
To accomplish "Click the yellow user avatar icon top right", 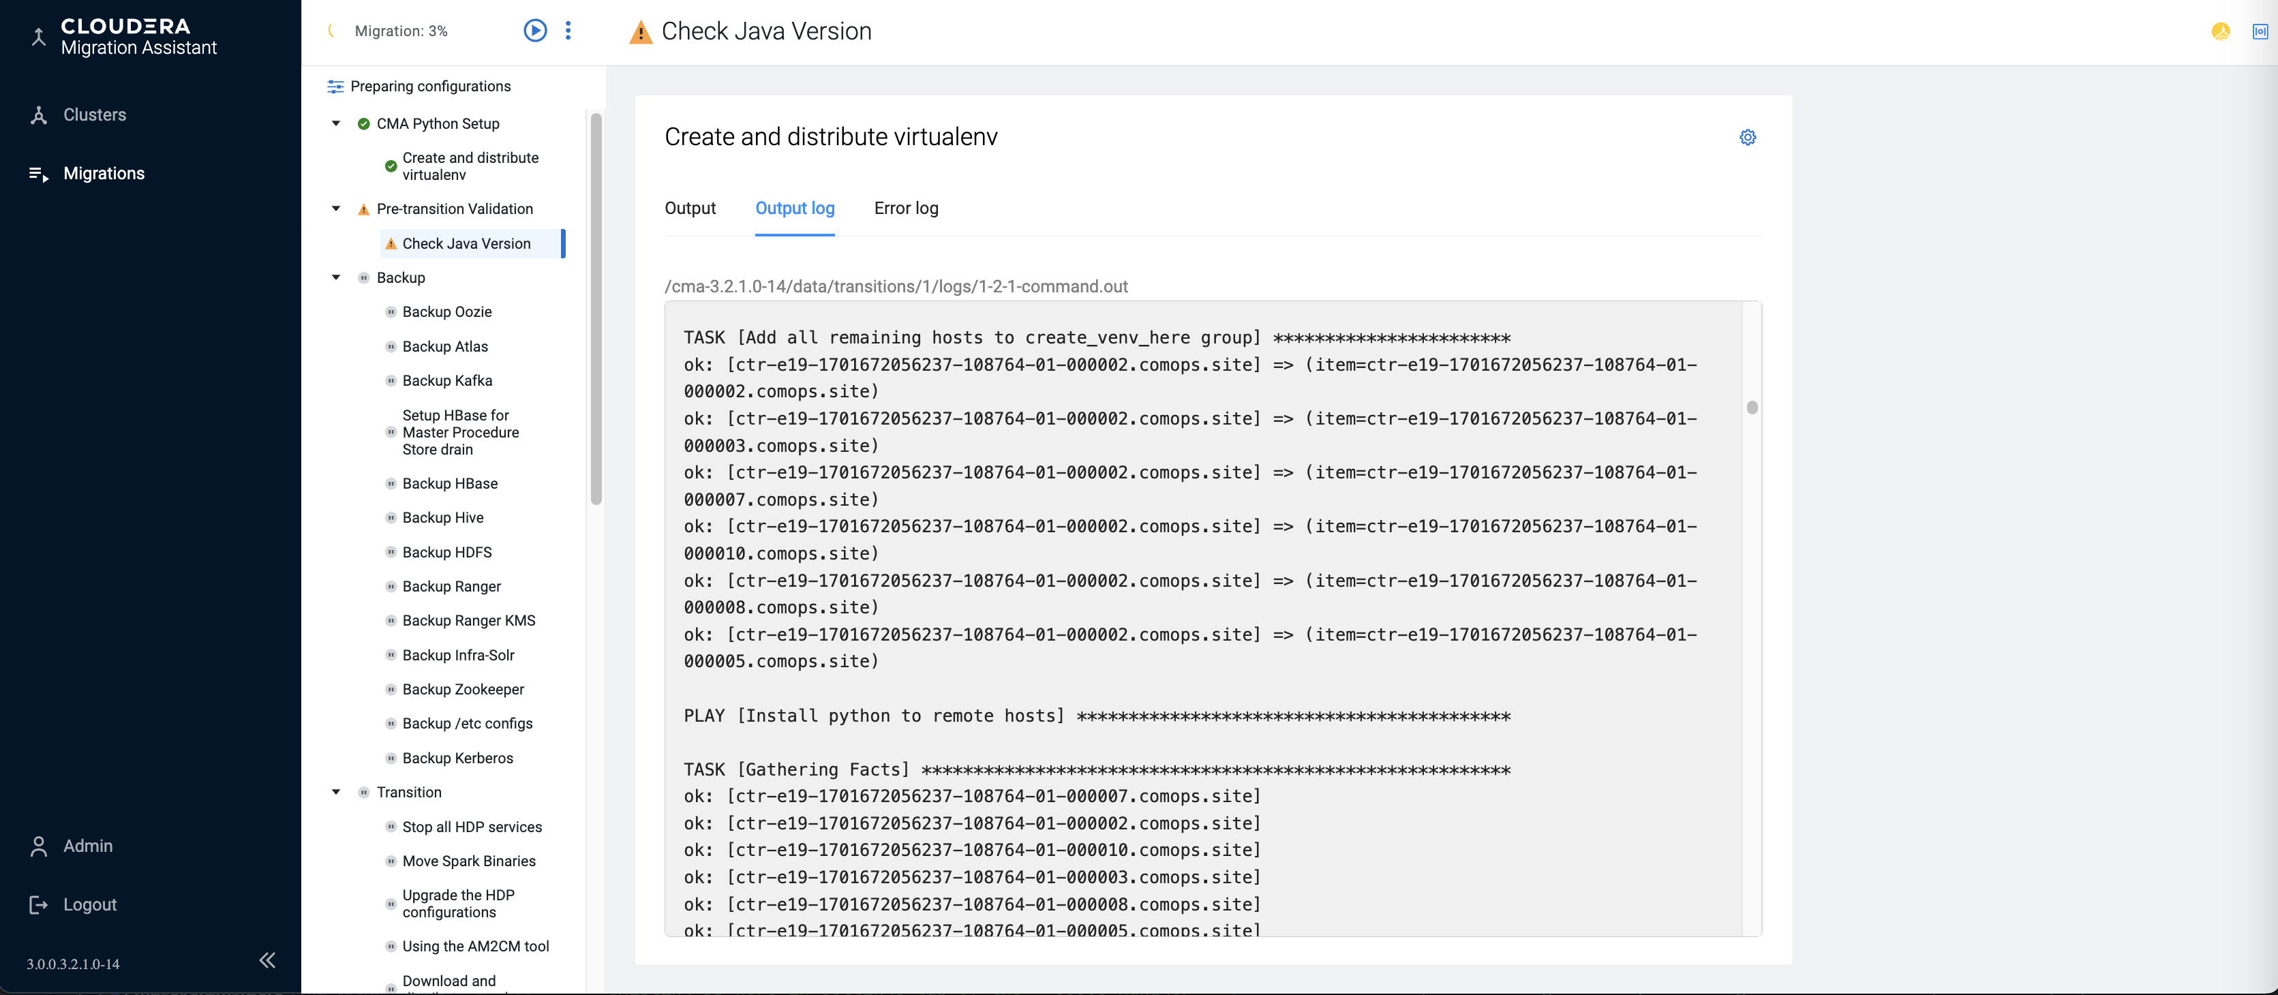I will [2221, 31].
